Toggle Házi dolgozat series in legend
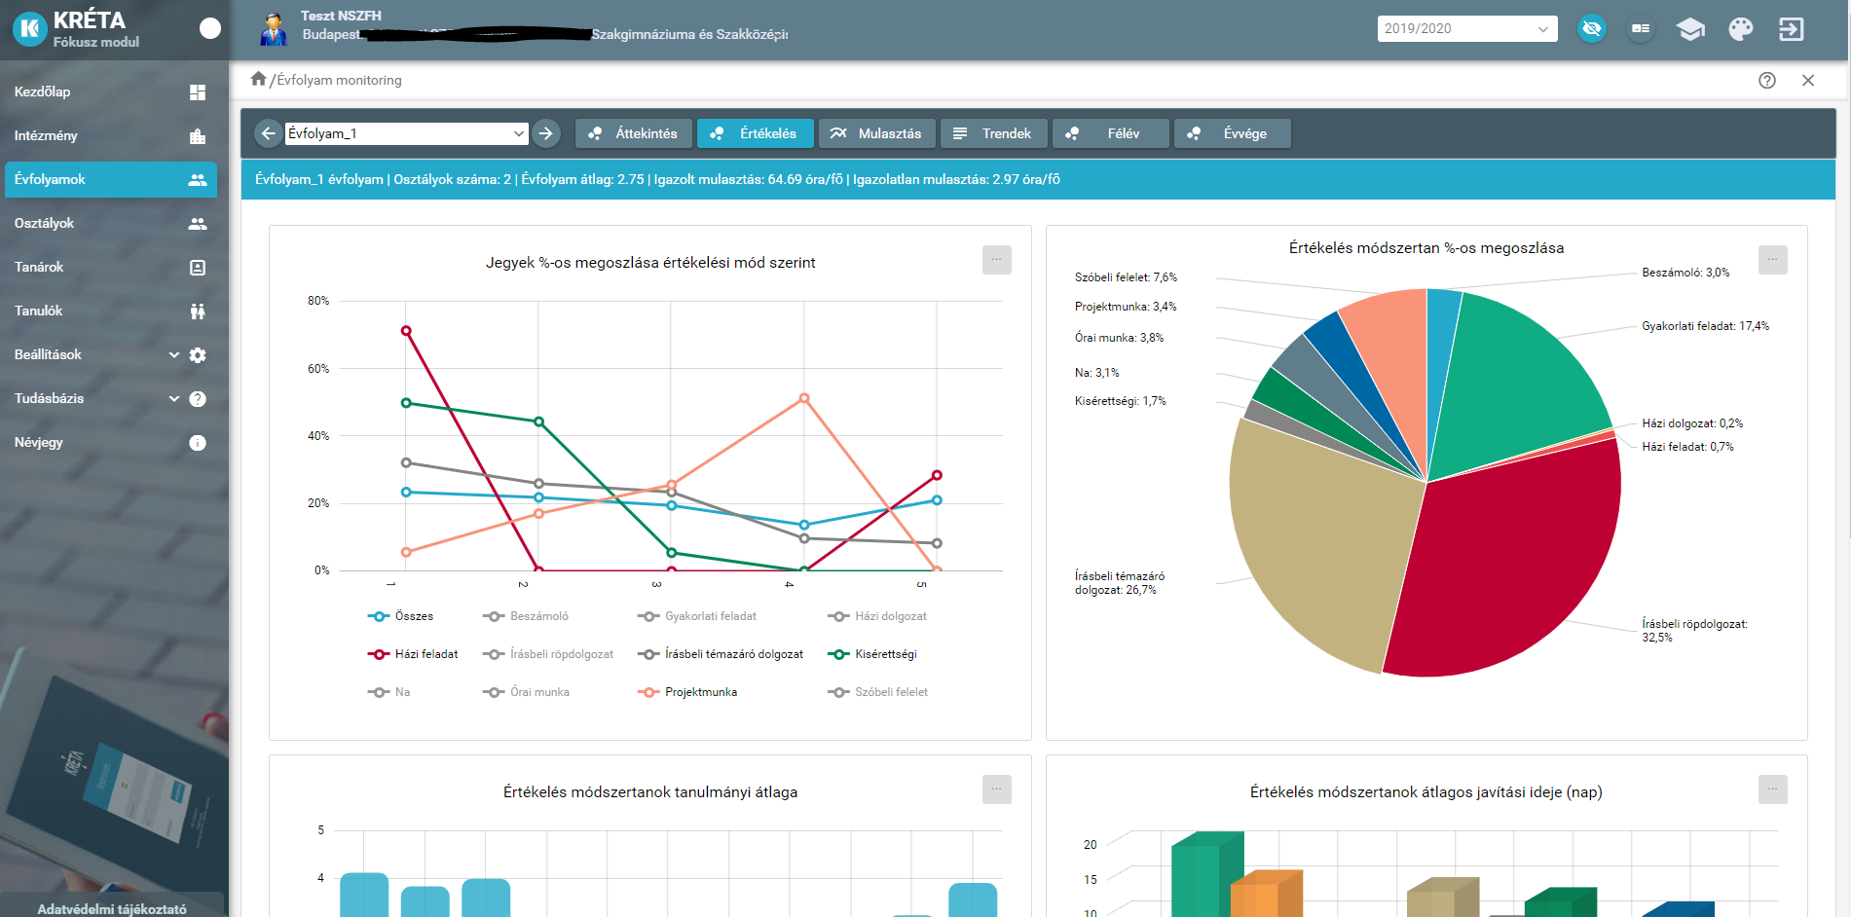This screenshot has width=1851, height=917. [x=877, y=616]
